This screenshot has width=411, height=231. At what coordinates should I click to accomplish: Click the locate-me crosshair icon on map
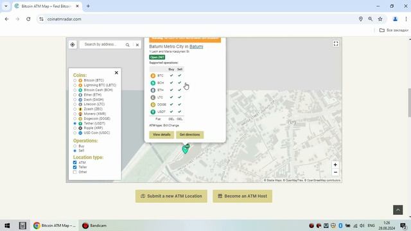click(73, 45)
